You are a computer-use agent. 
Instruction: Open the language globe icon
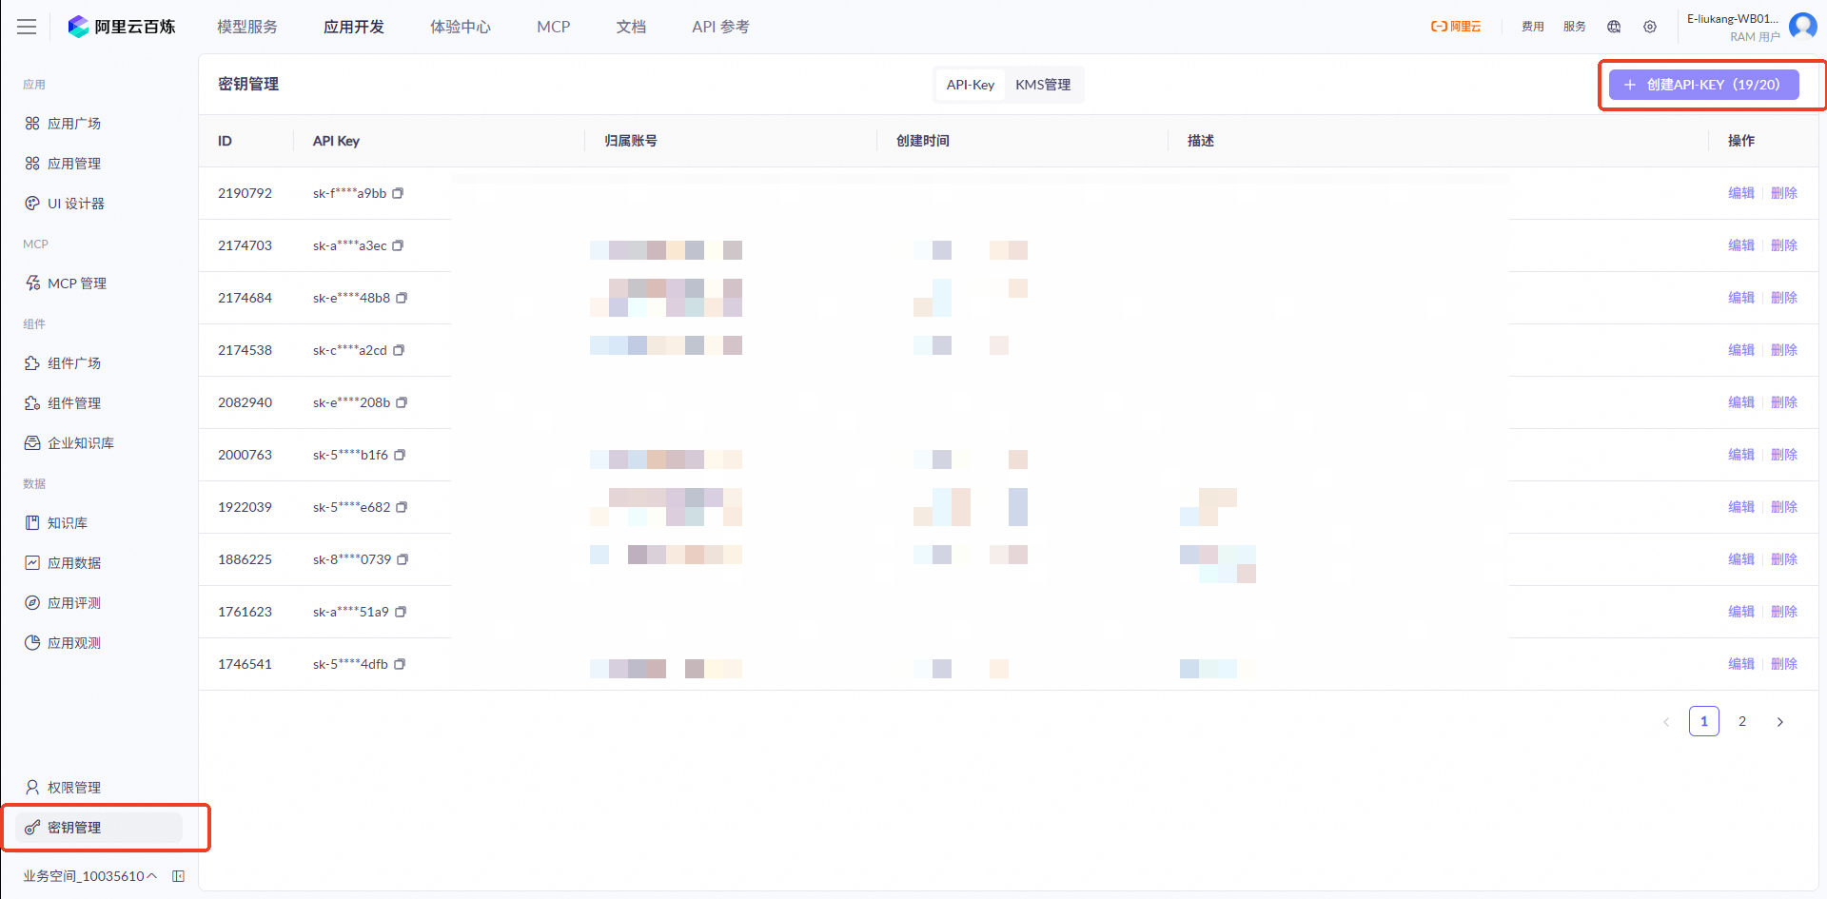point(1614,27)
